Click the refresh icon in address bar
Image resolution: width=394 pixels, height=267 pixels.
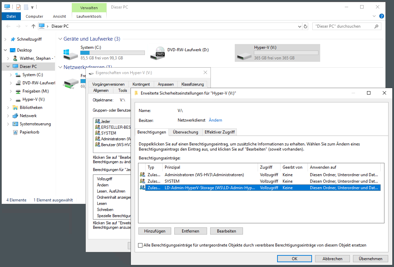coord(305,26)
